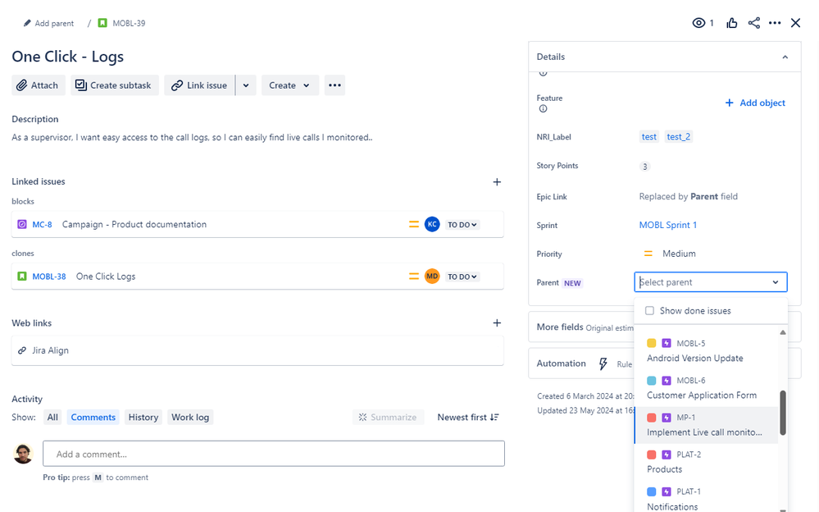Screen dimensions: 819x512
Task: Close the issue view with X
Action: 795,23
